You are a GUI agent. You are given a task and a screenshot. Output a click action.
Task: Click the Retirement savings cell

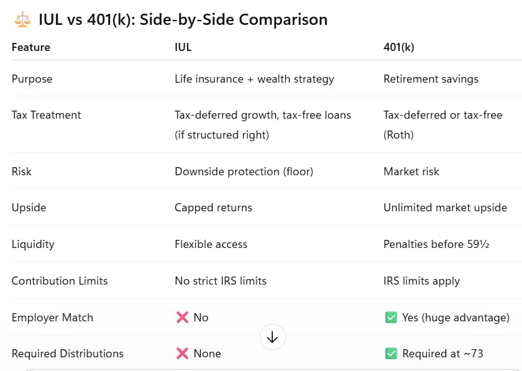point(431,79)
